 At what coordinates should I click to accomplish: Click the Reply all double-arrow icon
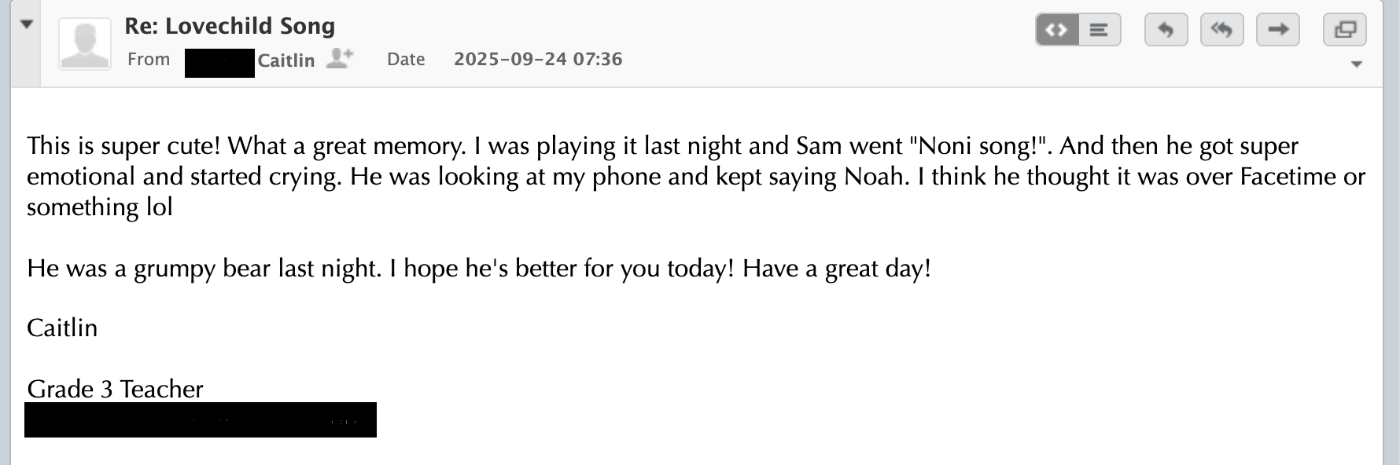[x=1221, y=31]
